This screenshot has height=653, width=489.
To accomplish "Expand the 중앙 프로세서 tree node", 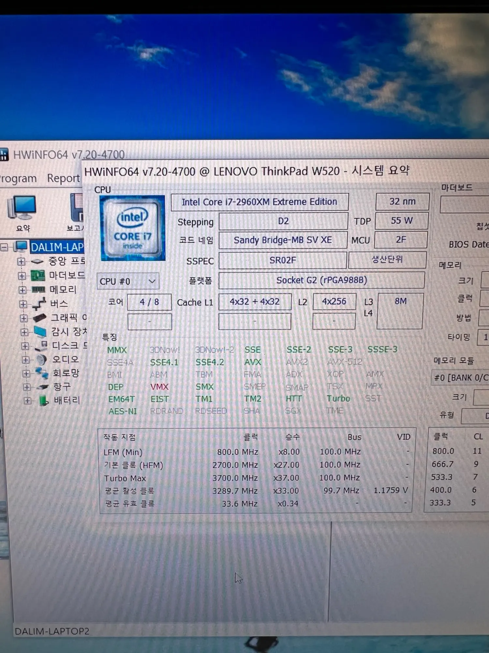I will pos(21,262).
